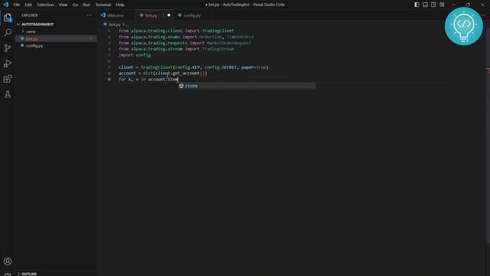Open the File menu

[x=17, y=5]
